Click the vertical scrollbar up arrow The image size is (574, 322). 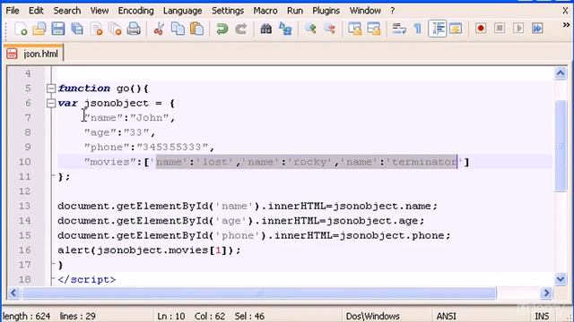pyautogui.click(x=561, y=73)
